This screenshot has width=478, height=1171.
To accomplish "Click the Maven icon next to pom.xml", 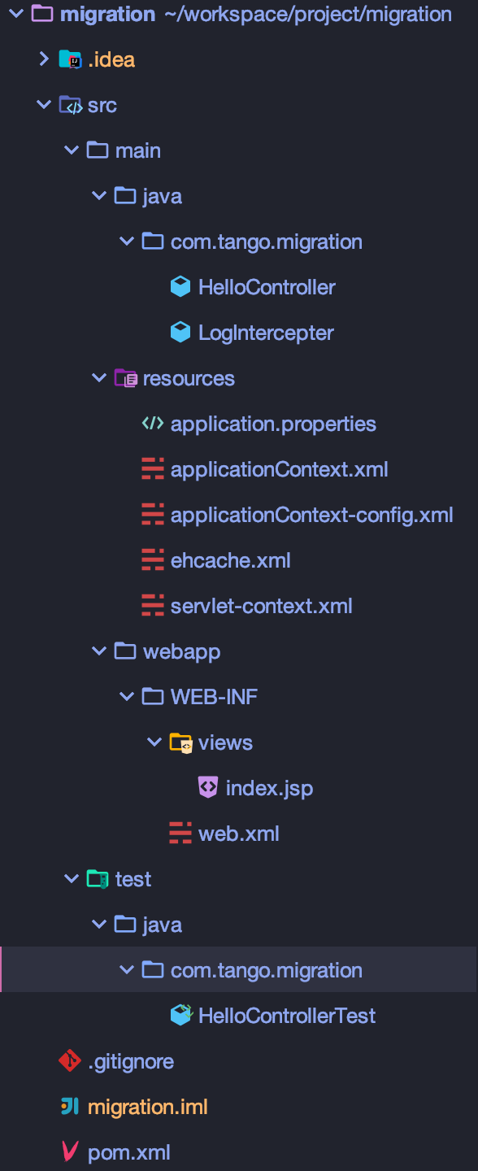I will click(x=72, y=1151).
